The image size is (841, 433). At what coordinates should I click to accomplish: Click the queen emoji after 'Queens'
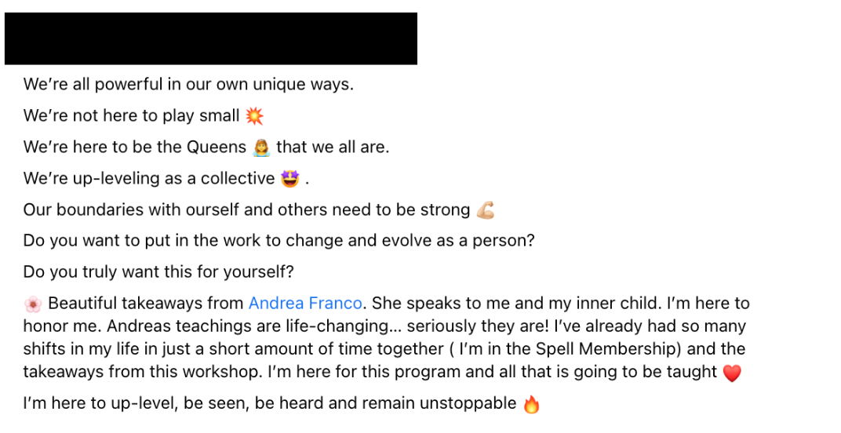[x=261, y=147]
